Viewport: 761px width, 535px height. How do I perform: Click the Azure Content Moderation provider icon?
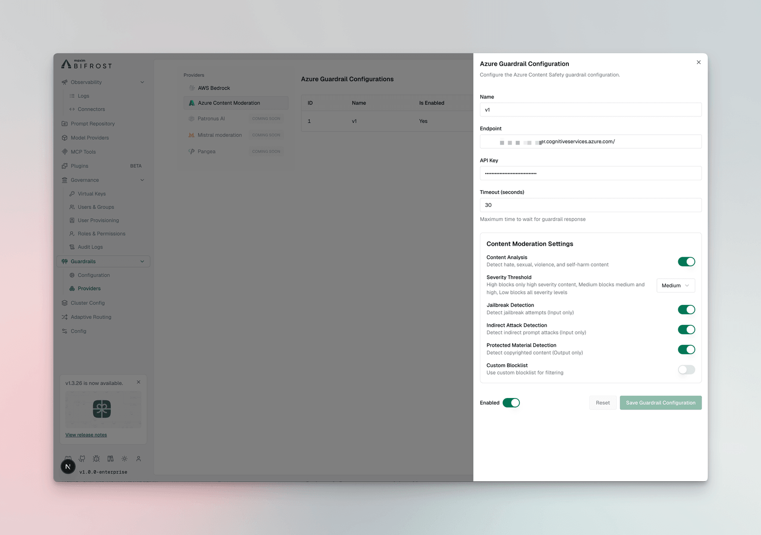192,103
